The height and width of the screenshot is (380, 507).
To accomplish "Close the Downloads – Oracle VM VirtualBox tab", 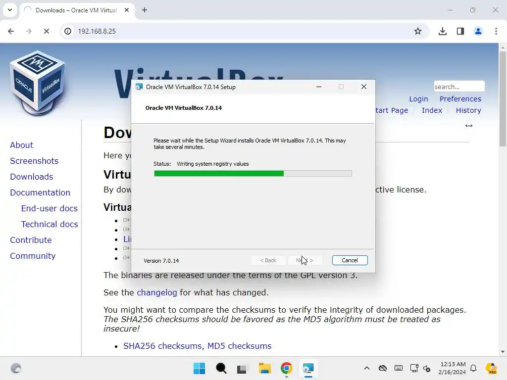I will pos(127,10).
